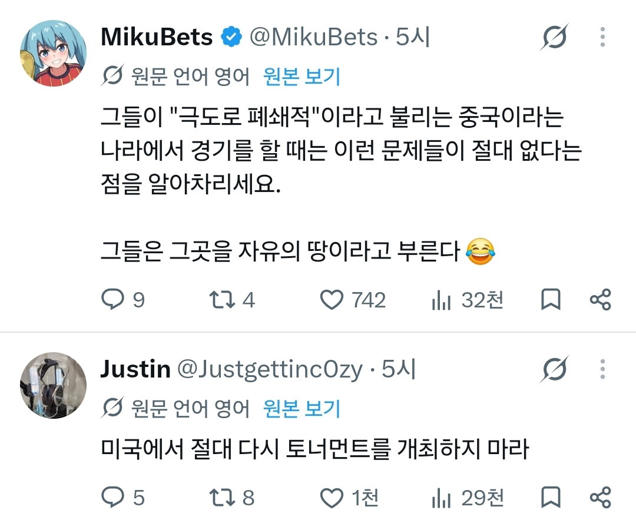The height and width of the screenshot is (523, 636).
Task: Open the more options menu on MikuBets tweet
Action: click(602, 37)
